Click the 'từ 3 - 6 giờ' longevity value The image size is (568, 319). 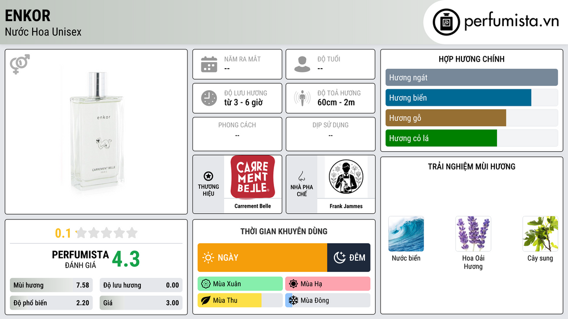point(243,102)
